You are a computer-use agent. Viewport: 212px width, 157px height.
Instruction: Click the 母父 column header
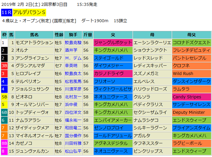192,35
